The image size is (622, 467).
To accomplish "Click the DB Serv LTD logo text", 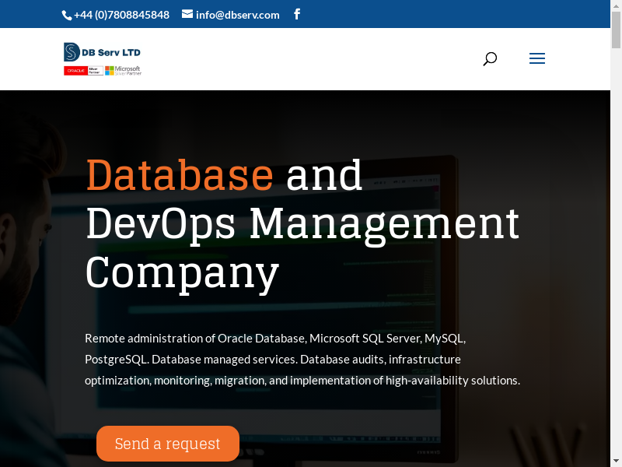I will [112, 52].
